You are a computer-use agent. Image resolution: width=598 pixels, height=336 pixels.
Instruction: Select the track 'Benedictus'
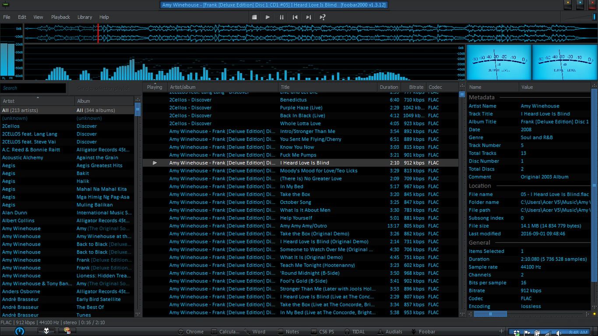click(293, 100)
